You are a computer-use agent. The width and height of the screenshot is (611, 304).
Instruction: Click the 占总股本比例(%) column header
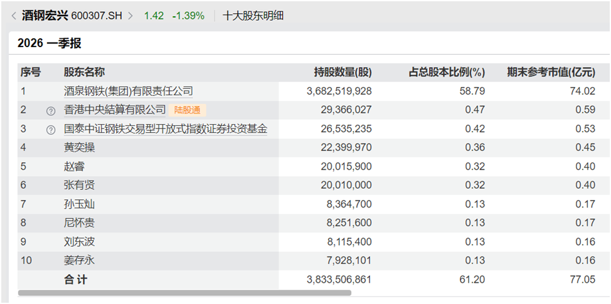point(447,72)
